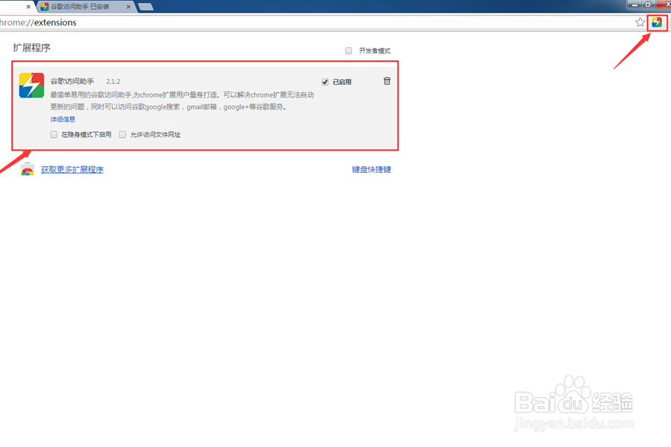Open 键盘快捷键 settings
671x447 pixels.
point(371,169)
